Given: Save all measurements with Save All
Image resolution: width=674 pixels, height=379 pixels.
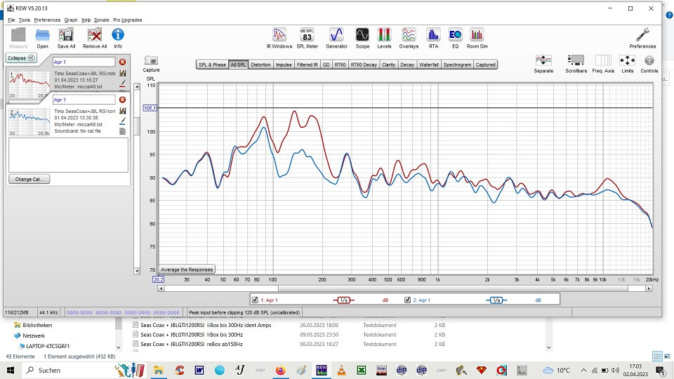Looking at the screenshot, I should coord(66,38).
